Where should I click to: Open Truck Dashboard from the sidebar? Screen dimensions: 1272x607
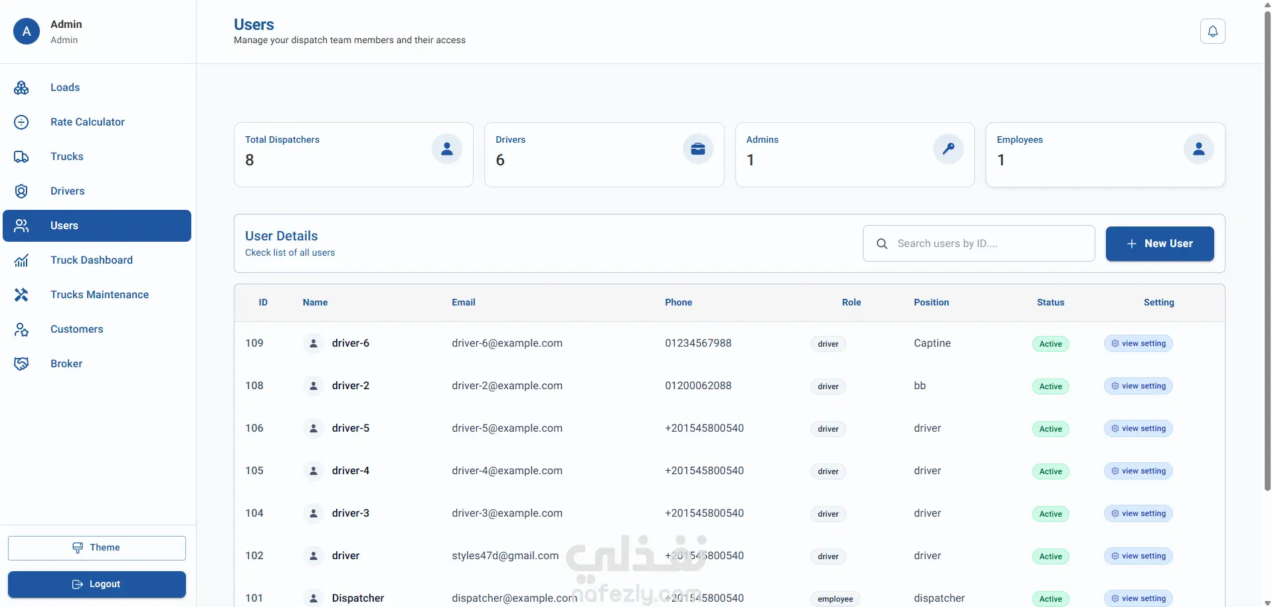pos(97,260)
